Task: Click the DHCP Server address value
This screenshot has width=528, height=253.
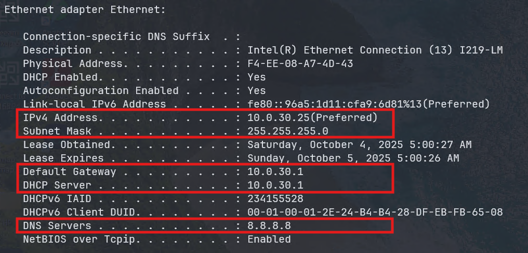Action: (x=275, y=185)
